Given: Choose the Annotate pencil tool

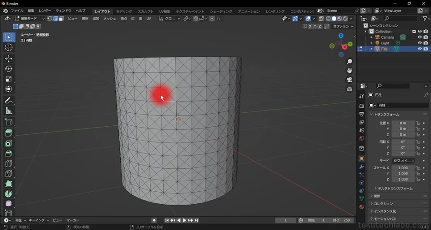Looking at the screenshot, I should (9, 100).
